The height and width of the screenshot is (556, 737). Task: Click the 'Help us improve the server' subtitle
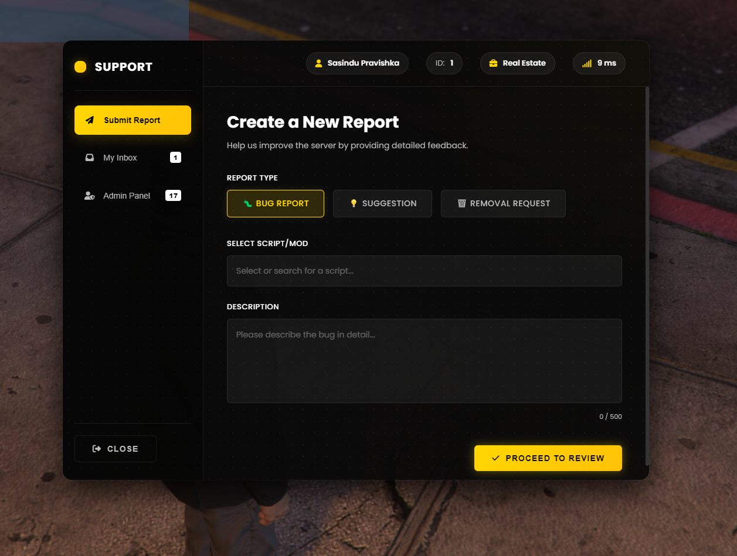348,145
